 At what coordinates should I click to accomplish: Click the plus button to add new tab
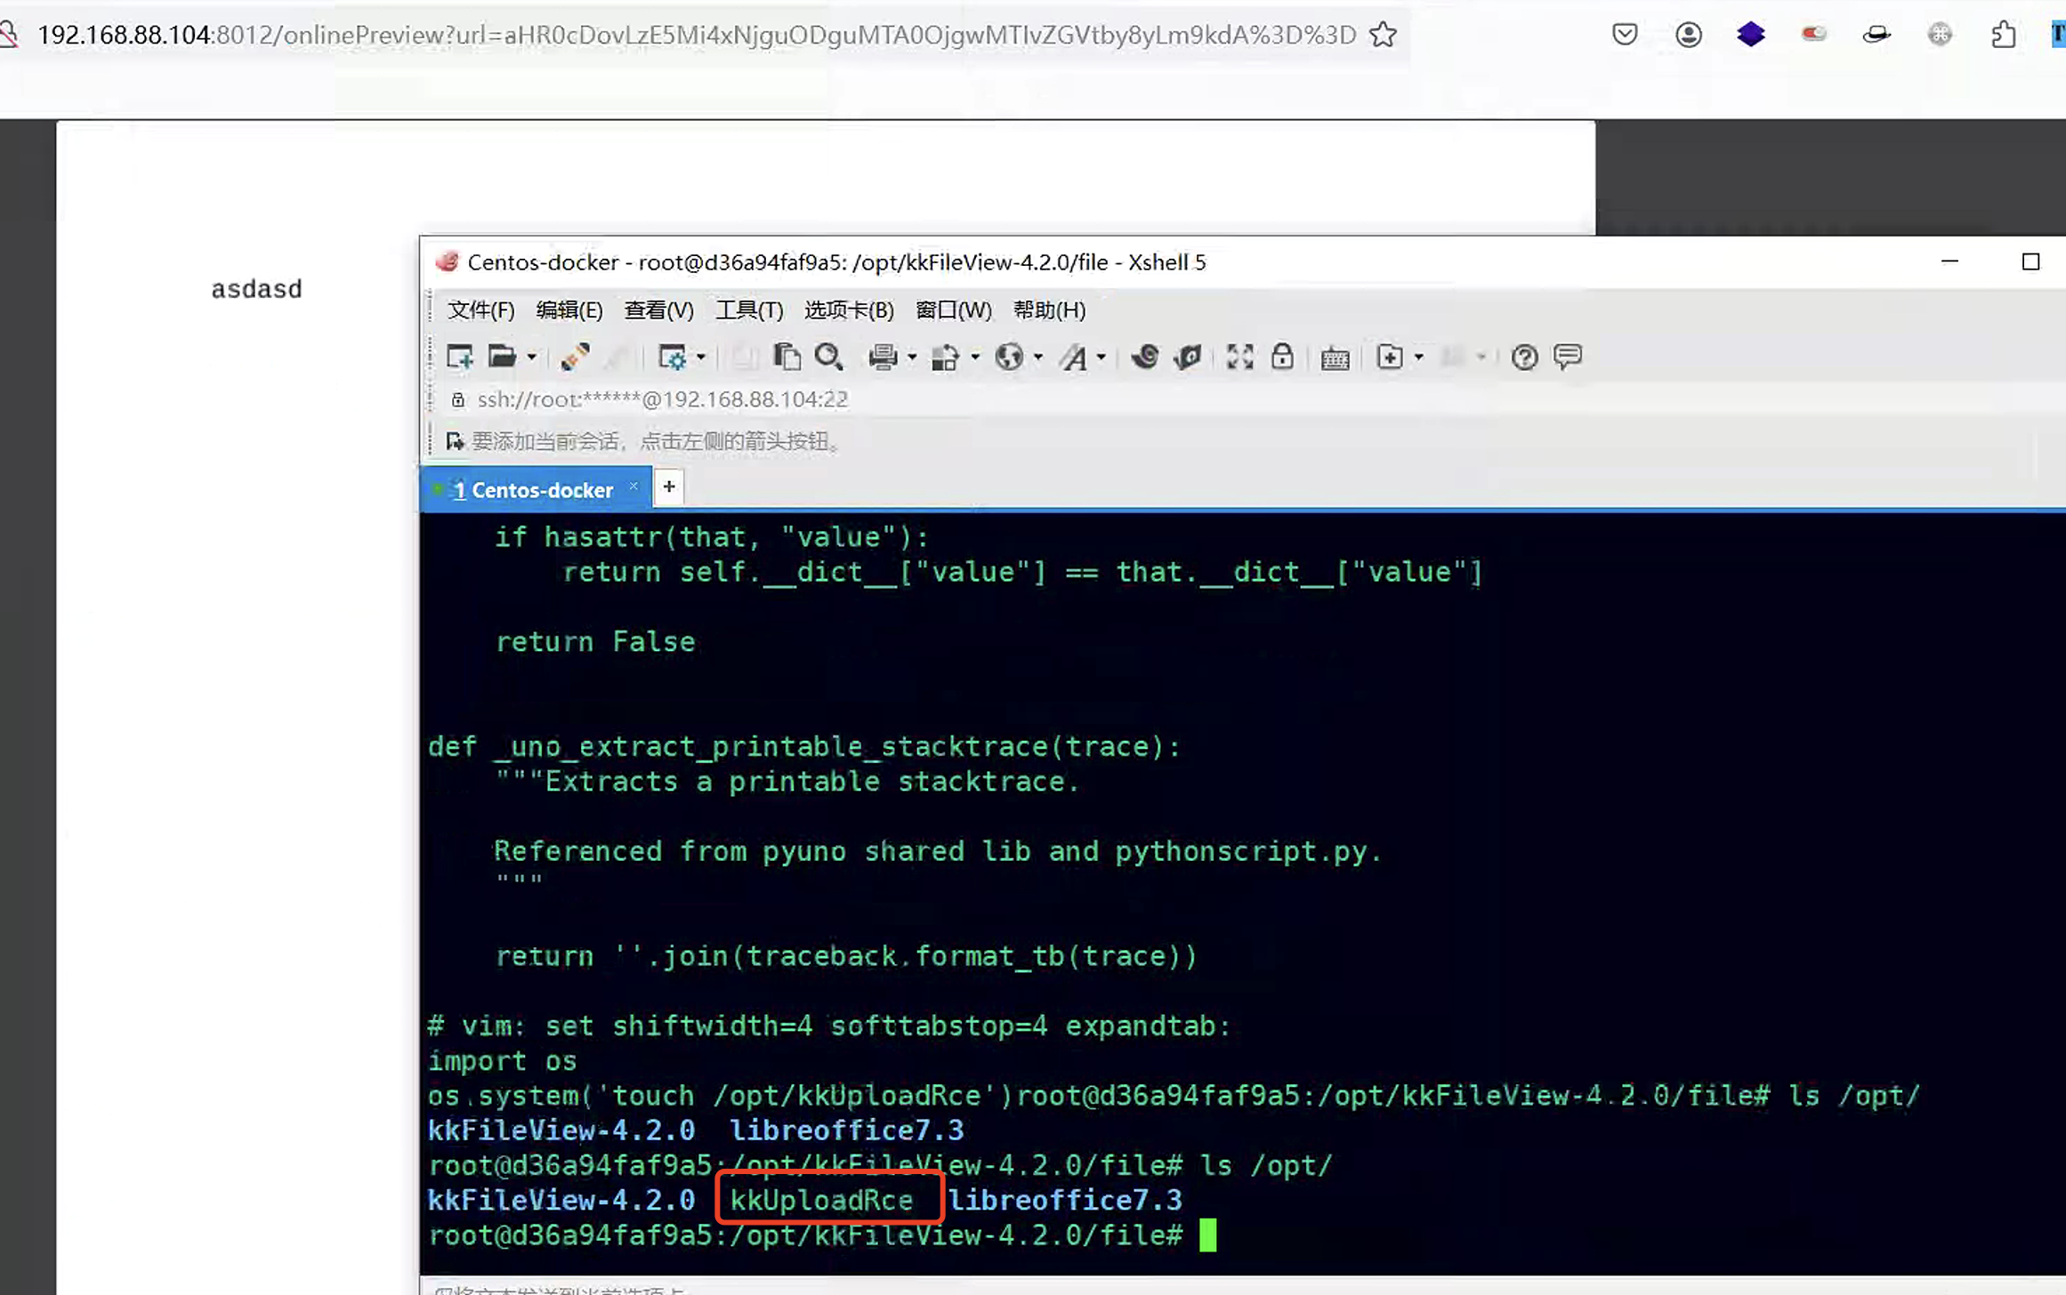point(669,487)
